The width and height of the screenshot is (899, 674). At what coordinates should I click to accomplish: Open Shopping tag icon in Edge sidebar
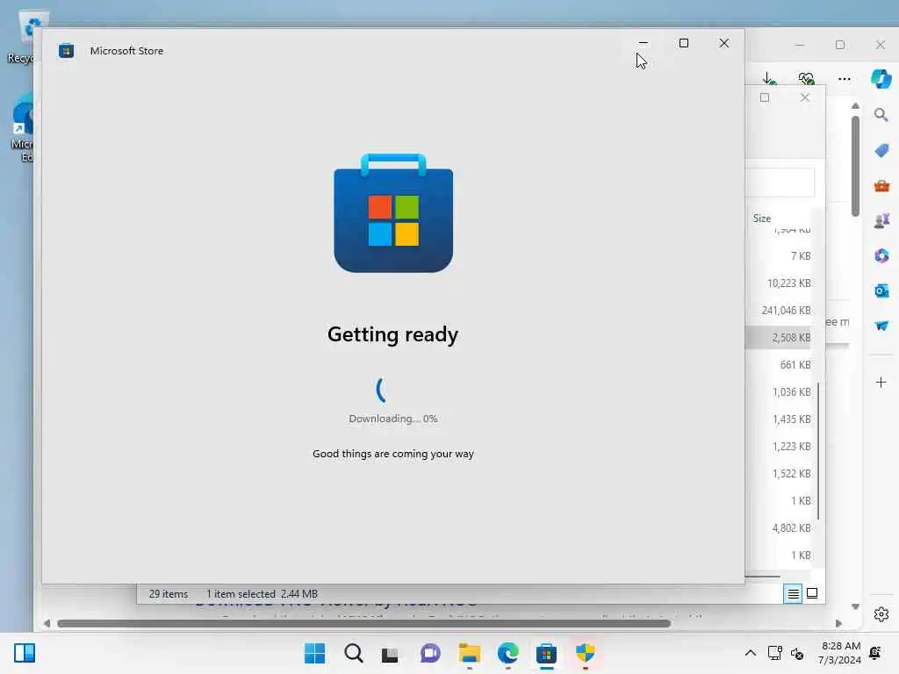tap(881, 150)
